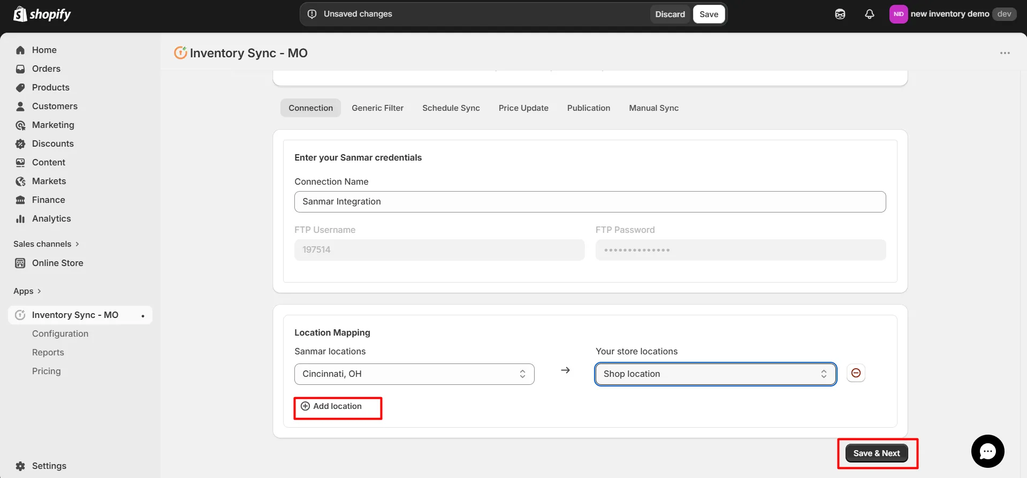Click the Products tag icon

tap(20, 87)
